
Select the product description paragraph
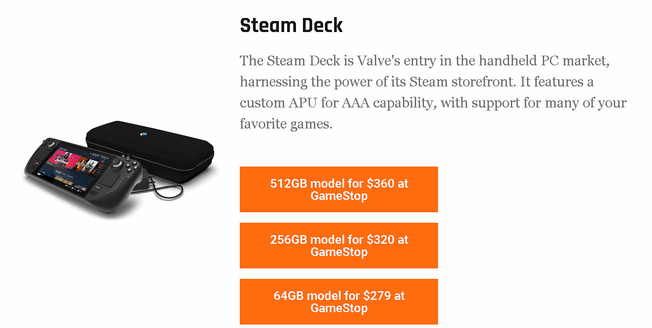coord(432,92)
